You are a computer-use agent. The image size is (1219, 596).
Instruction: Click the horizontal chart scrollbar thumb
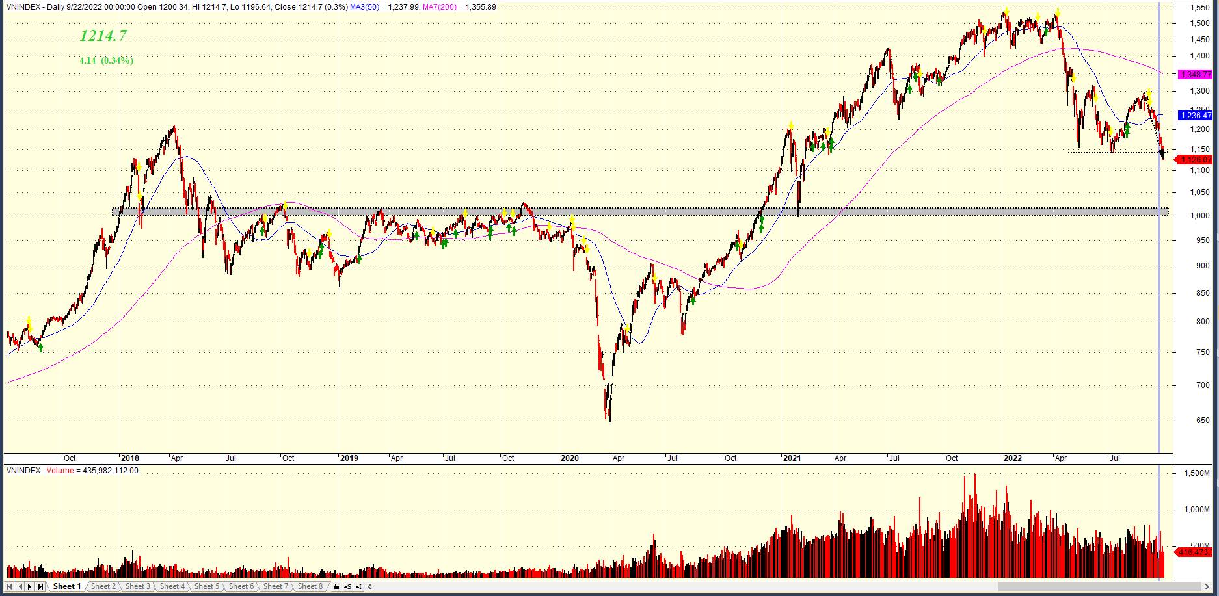[x=1099, y=586]
